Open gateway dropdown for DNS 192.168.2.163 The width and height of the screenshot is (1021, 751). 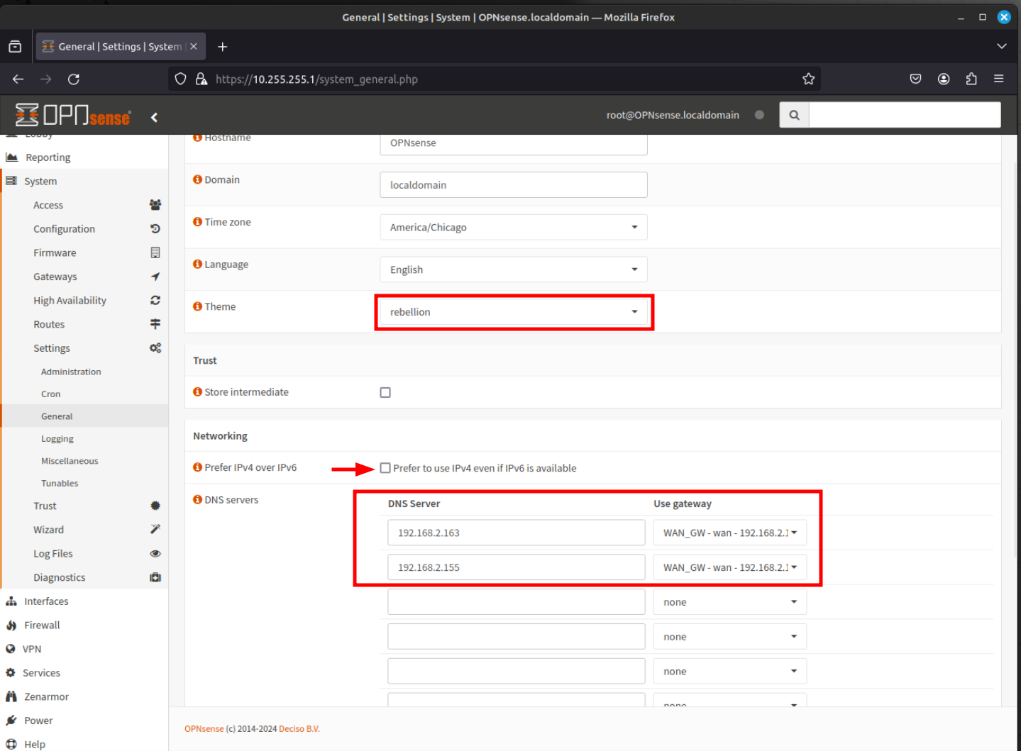[729, 533]
